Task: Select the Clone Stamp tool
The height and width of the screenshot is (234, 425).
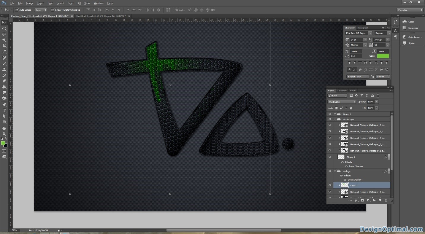Action: tap(4, 69)
